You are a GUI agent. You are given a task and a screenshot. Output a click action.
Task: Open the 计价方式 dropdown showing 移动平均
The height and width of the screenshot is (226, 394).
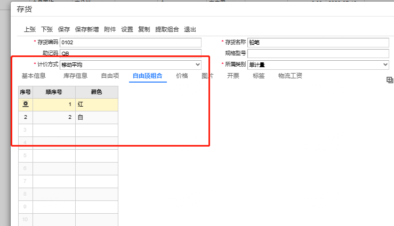[131, 64]
